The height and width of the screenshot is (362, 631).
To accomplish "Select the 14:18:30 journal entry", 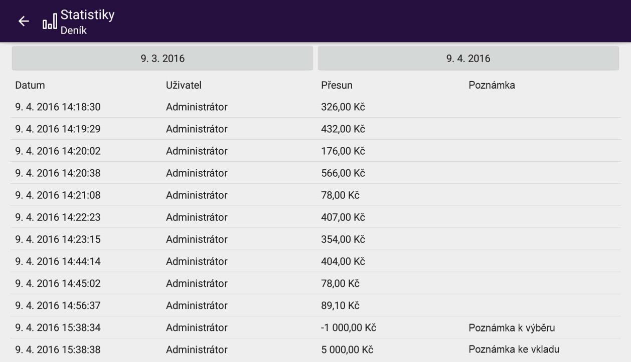I will coord(58,107).
